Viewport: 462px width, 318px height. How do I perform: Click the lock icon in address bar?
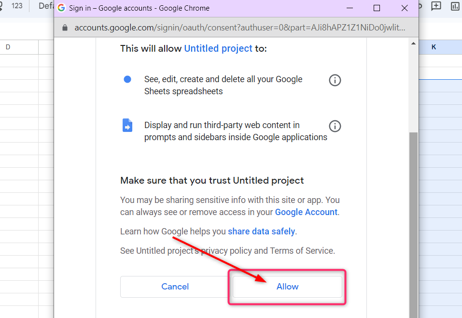(65, 28)
